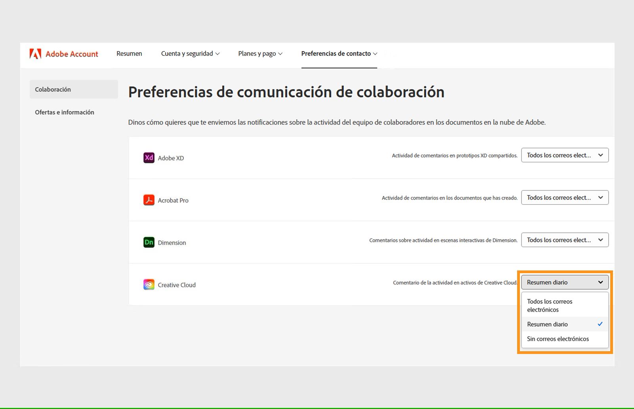Click the Adobe XD app name
This screenshot has height=409, width=634.
(171, 158)
